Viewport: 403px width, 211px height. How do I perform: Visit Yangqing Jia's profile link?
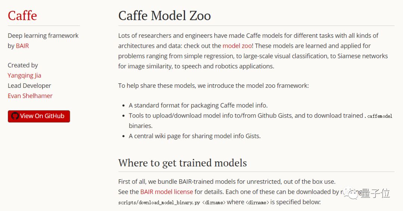tap(24, 76)
